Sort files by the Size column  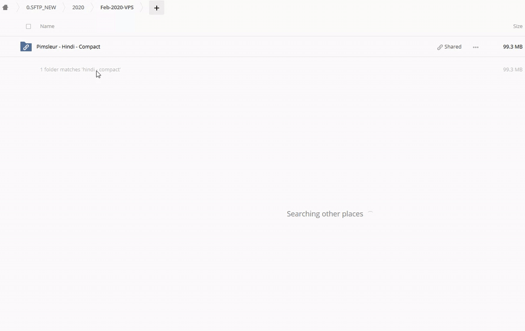pyautogui.click(x=518, y=26)
